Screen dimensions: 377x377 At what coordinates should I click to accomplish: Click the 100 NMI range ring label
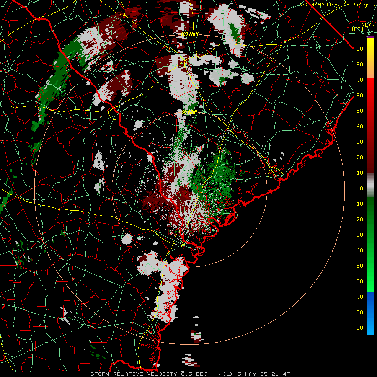pos(189,34)
